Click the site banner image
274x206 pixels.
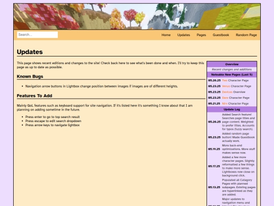137,16
